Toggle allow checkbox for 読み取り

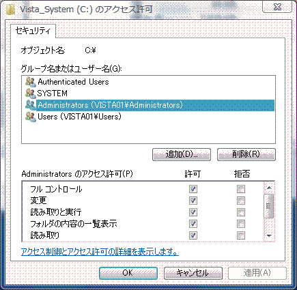[x=193, y=235]
